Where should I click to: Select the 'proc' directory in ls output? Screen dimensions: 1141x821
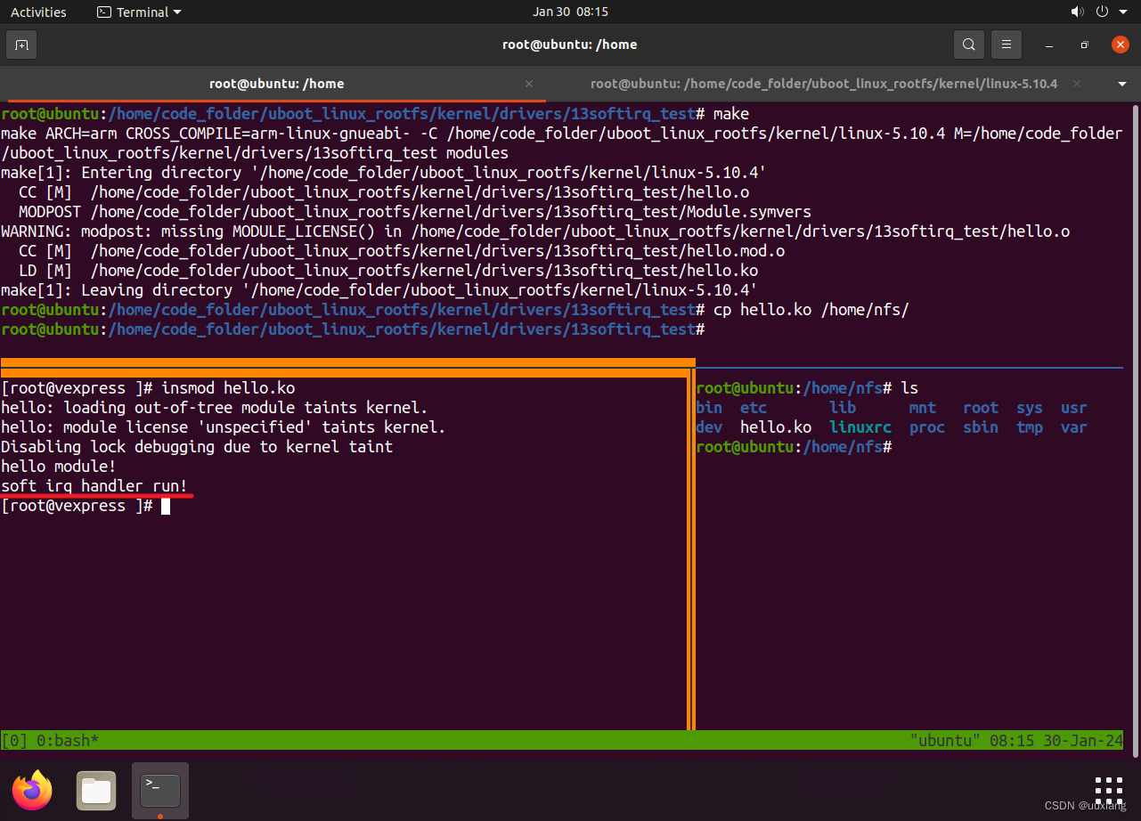[x=927, y=427]
